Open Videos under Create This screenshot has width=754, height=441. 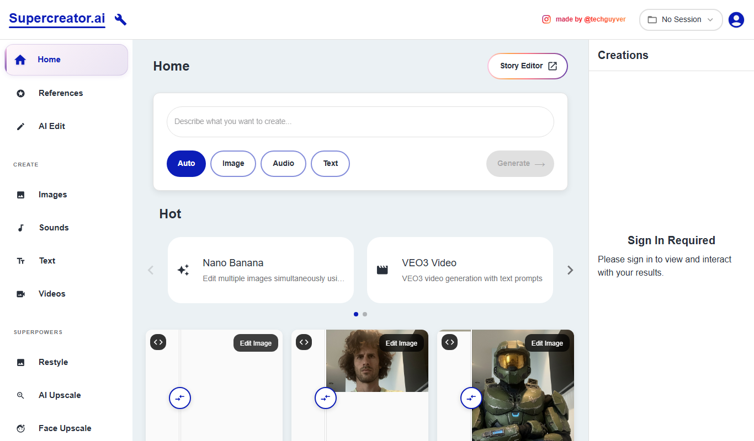click(x=66, y=294)
